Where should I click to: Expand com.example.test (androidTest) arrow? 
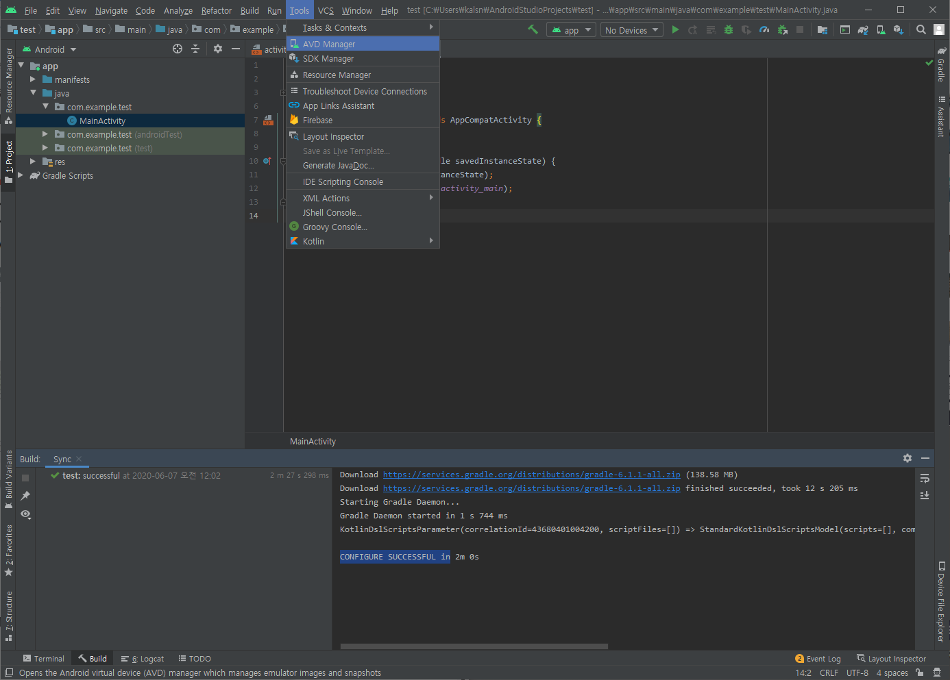pos(45,134)
